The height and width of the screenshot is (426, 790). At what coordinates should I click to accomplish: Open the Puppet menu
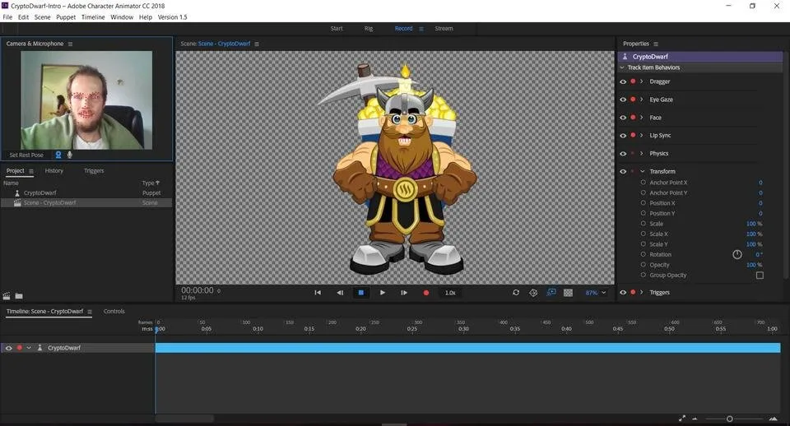(66, 17)
